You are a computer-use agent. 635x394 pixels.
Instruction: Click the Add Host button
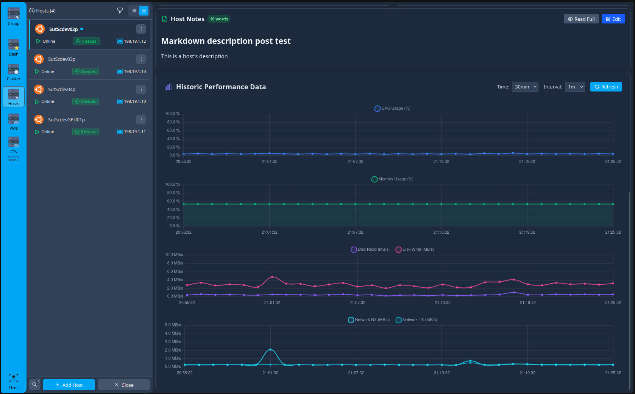click(x=69, y=385)
